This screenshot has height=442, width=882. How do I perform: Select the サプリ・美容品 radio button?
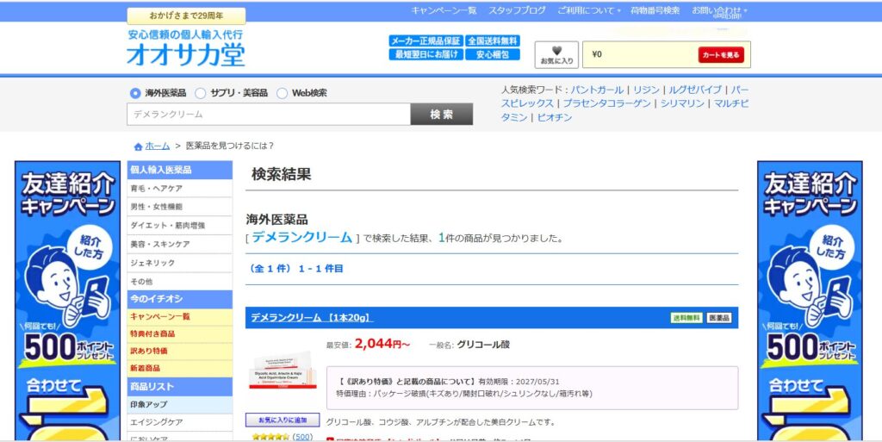(201, 93)
